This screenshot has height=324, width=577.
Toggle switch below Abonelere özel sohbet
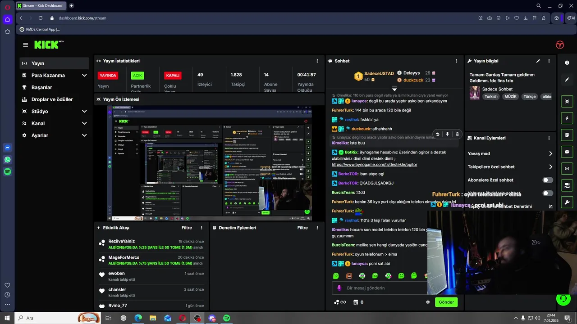tap(548, 193)
